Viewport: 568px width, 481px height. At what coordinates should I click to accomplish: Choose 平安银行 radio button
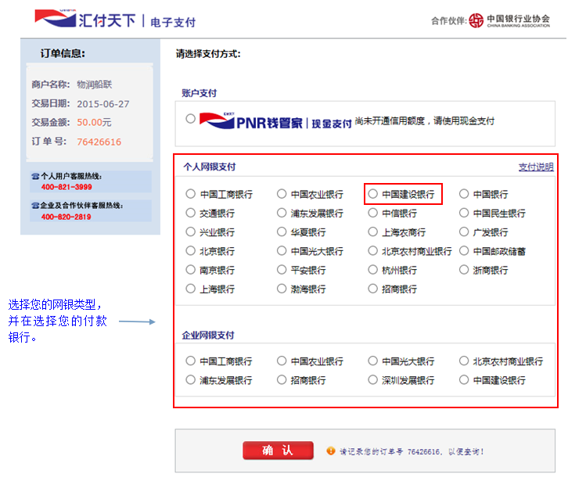tap(282, 270)
